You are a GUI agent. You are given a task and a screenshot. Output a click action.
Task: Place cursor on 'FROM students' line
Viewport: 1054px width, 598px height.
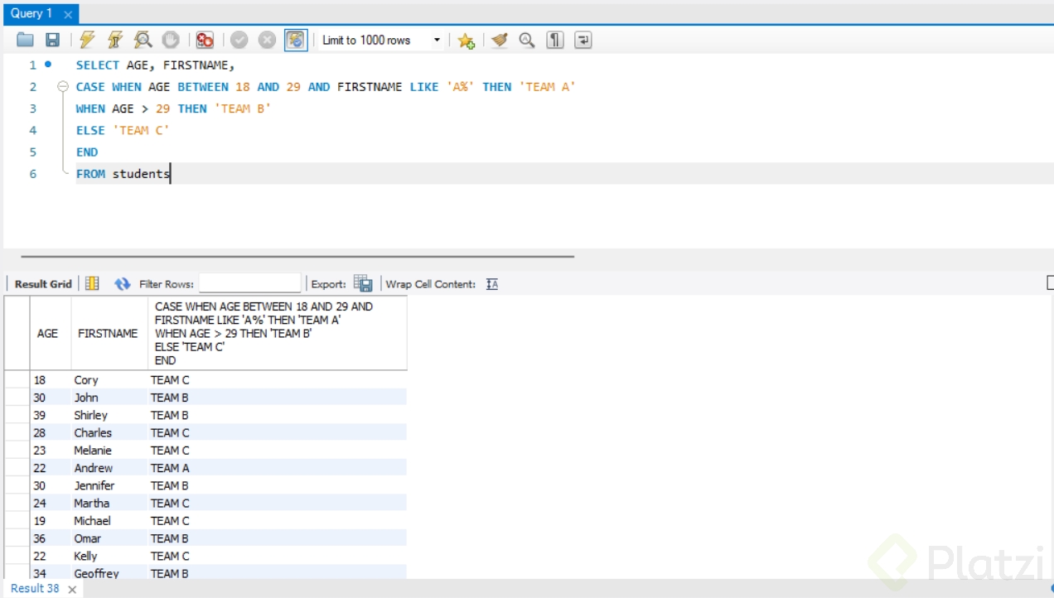point(123,173)
